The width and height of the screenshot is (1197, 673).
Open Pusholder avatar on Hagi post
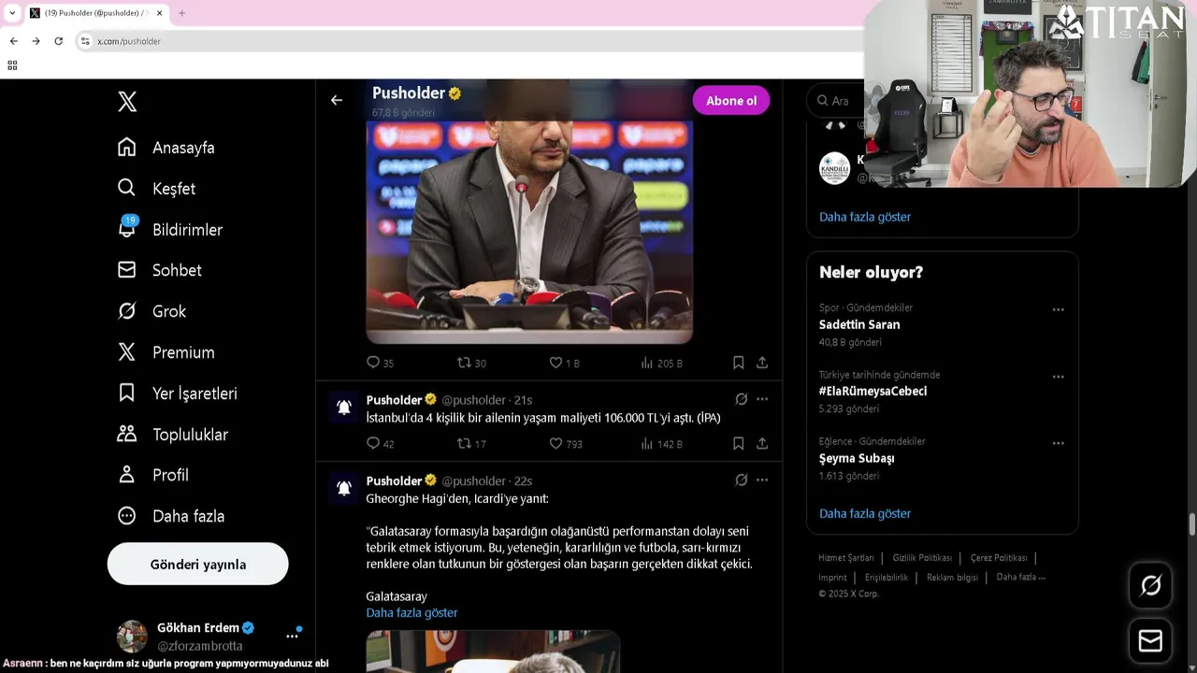click(344, 489)
